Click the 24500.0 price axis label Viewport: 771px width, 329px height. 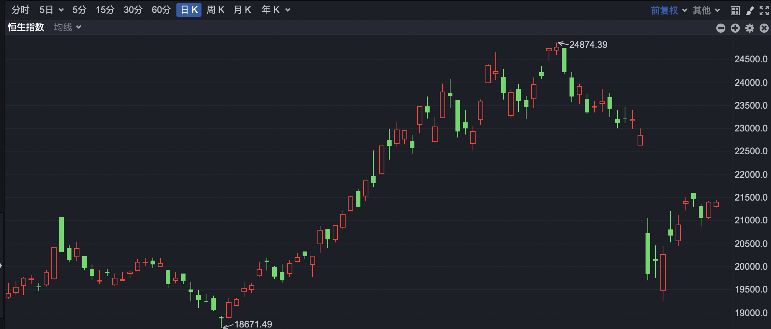pos(751,59)
